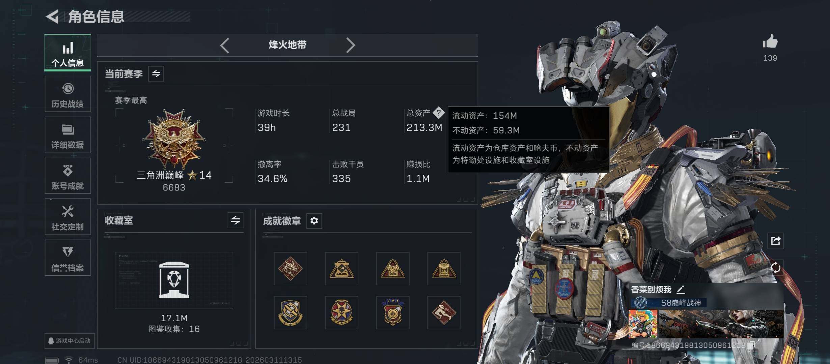Open the 详细数据 tab
The height and width of the screenshot is (364, 830).
click(67, 135)
